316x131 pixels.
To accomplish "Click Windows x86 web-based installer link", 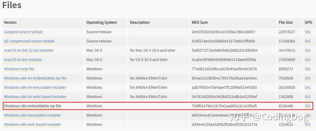I will click(x=33, y=124).
